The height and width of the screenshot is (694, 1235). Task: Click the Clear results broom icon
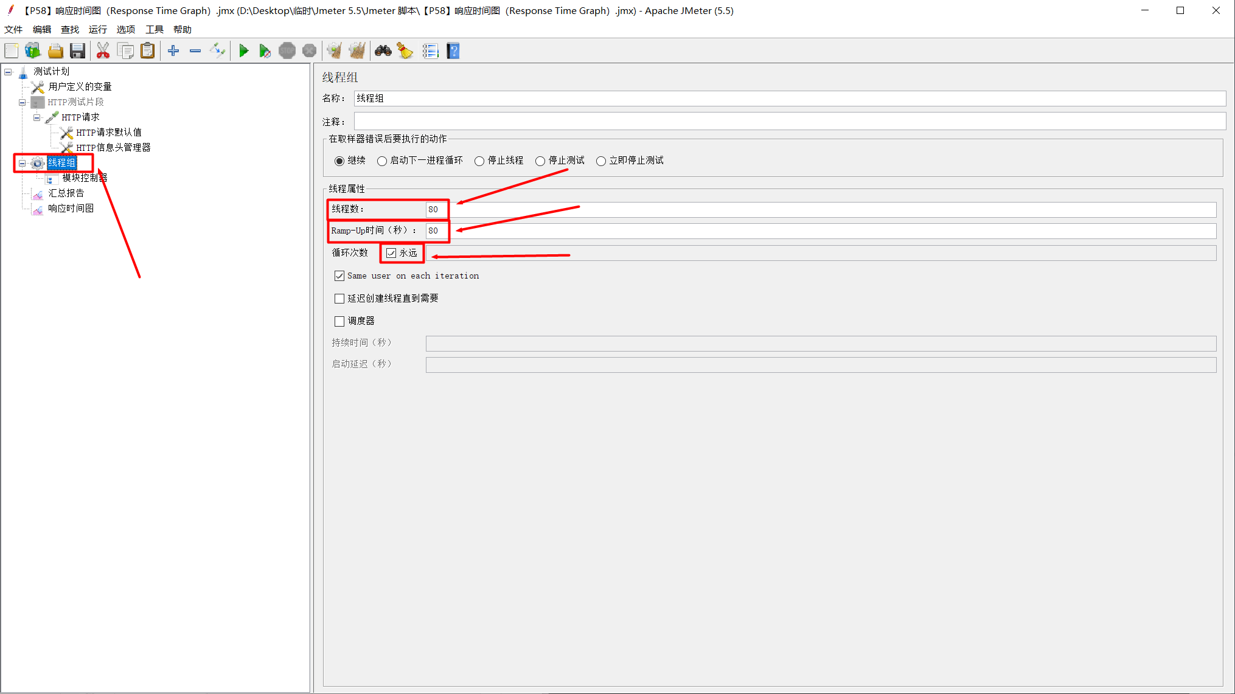334,51
